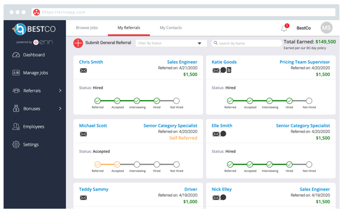Image resolution: width=343 pixels, height=213 pixels.
Task: Click Teddy Sammy's $1,000 bonus amount
Action: pyautogui.click(x=190, y=202)
